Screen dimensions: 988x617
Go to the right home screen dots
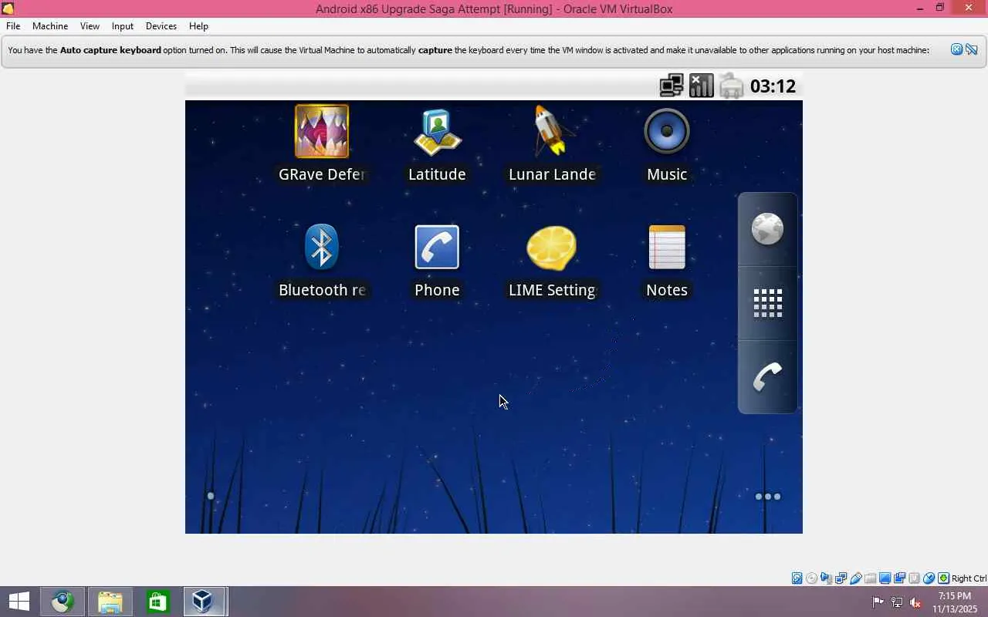pos(768,497)
